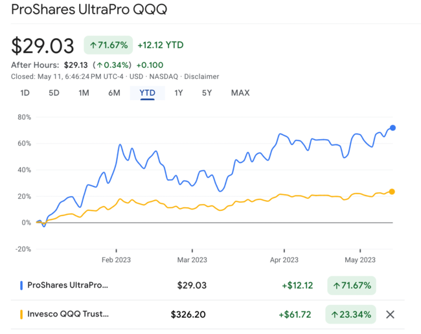Image resolution: width=421 pixels, height=334 pixels.
Task: Click the +$61.72 Invesco change value
Action: coord(295,315)
